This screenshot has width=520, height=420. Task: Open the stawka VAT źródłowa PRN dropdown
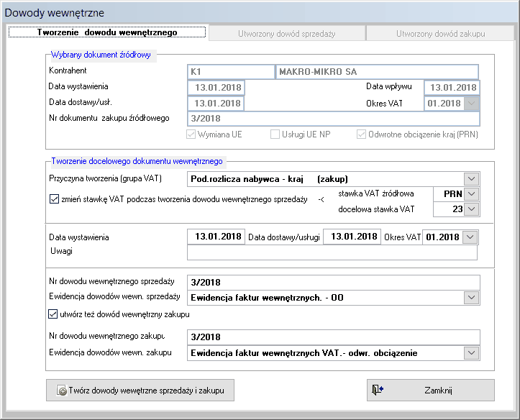point(471,193)
